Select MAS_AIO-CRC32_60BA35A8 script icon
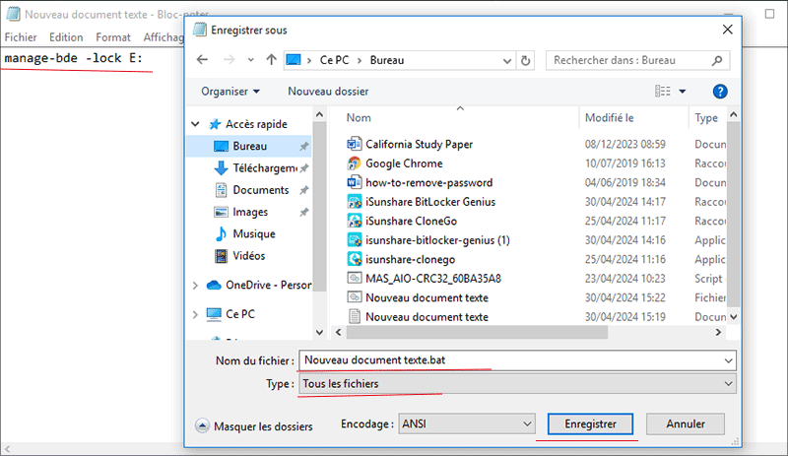This screenshot has height=456, width=788. click(355, 278)
